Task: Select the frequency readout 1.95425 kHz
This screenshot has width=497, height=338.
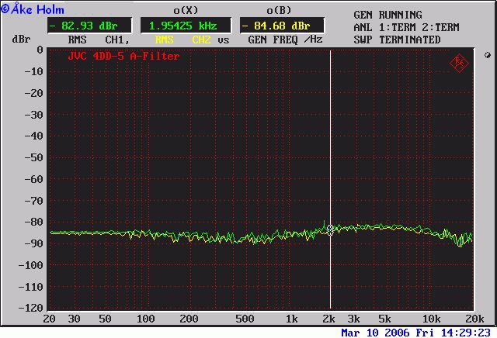Action: pyautogui.click(x=186, y=26)
